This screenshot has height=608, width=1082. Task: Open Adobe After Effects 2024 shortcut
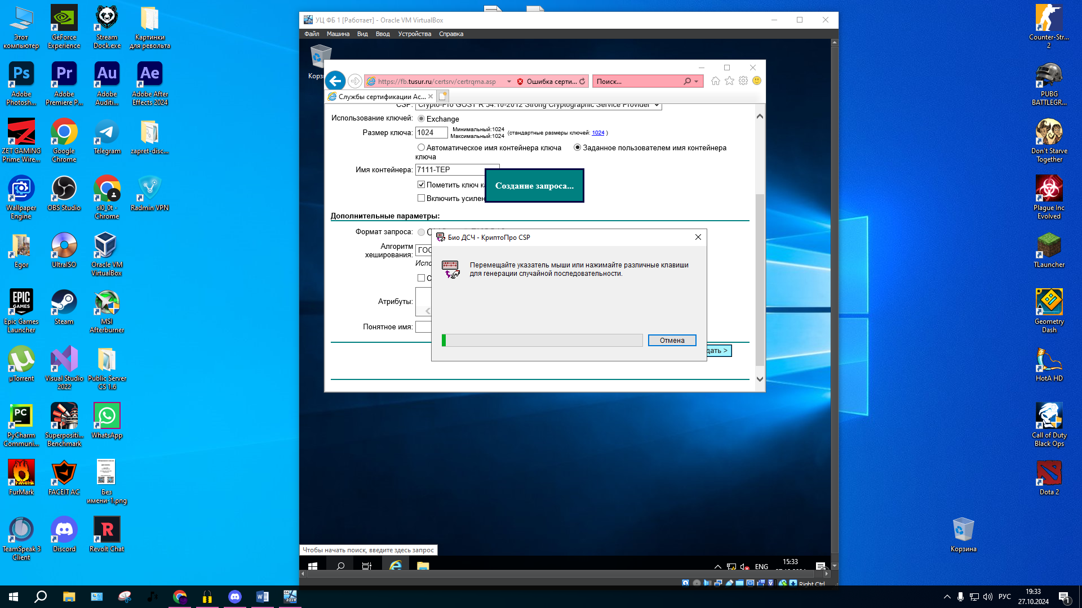[x=150, y=83]
